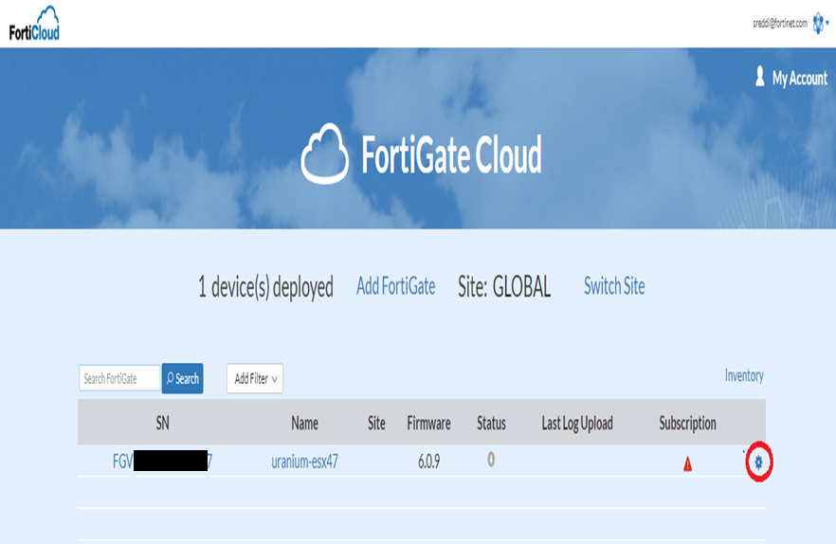Click the My Account person icon
The height and width of the screenshot is (544, 836).
click(760, 76)
